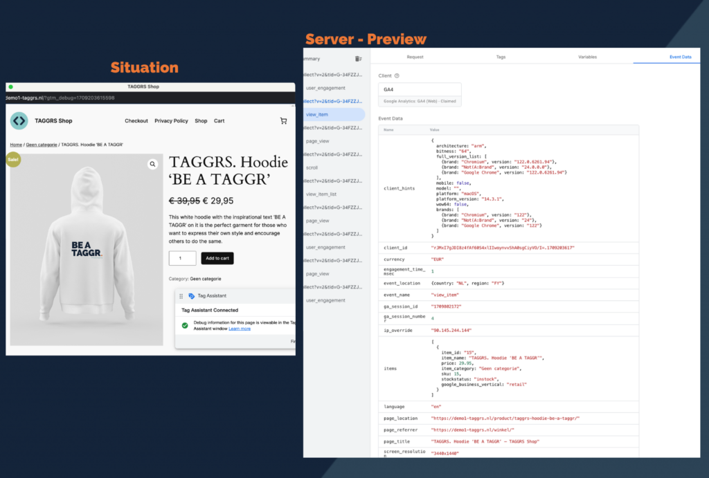
Task: Click the green window button of TAGGRS Shop
Action: tap(10, 86)
